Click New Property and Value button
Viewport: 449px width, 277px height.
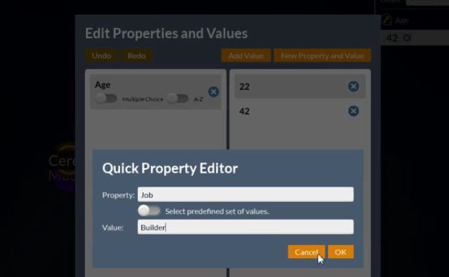pos(322,55)
